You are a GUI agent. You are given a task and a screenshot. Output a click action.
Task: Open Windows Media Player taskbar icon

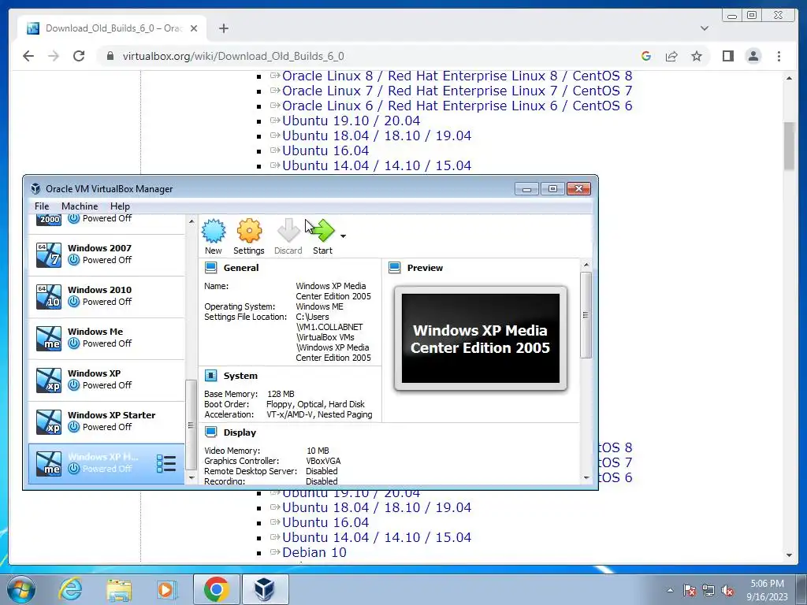click(x=165, y=589)
